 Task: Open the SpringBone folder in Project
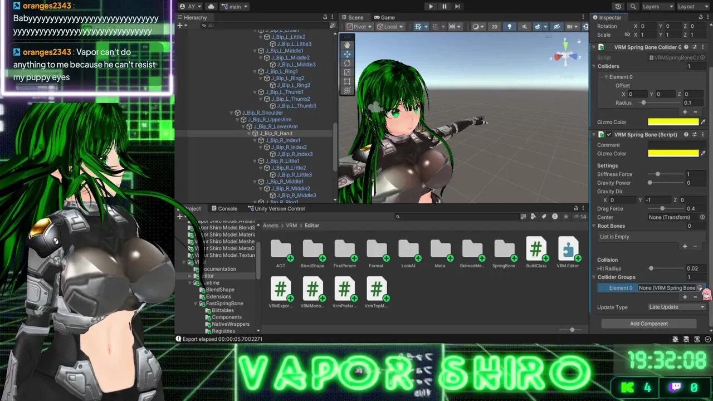(504, 253)
